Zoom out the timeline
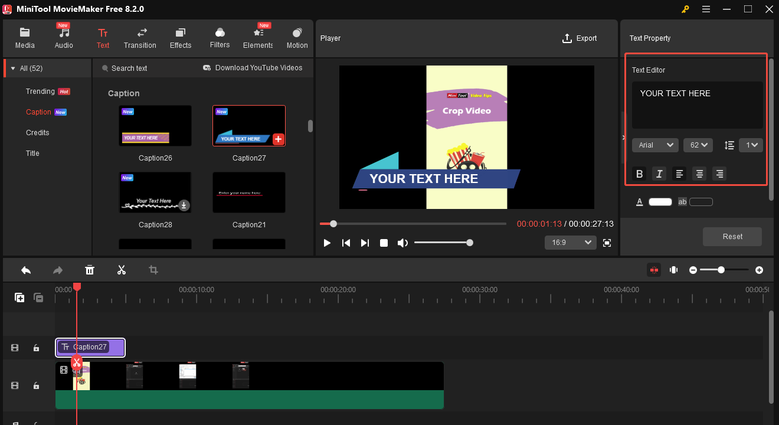 coord(693,270)
